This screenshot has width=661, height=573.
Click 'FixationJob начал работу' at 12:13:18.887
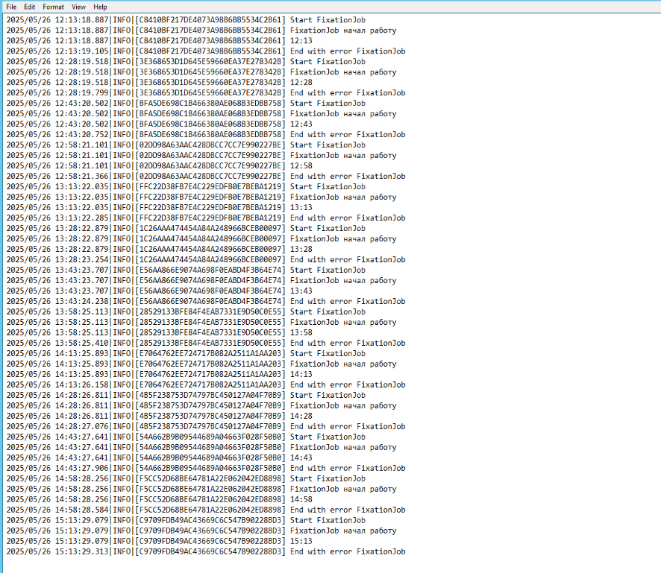(x=343, y=31)
